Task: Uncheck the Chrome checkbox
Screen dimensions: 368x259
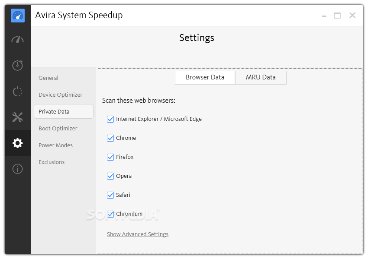Action: tap(110, 138)
